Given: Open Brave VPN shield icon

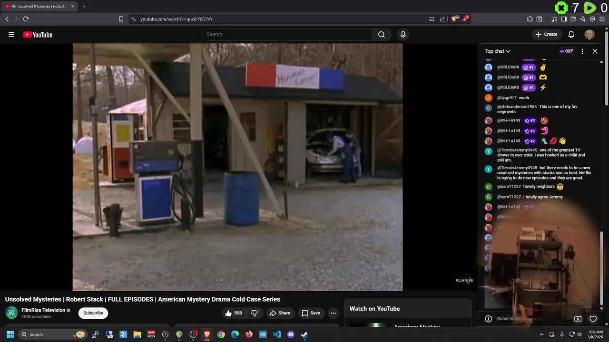Looking at the screenshot, I should [x=592, y=19].
